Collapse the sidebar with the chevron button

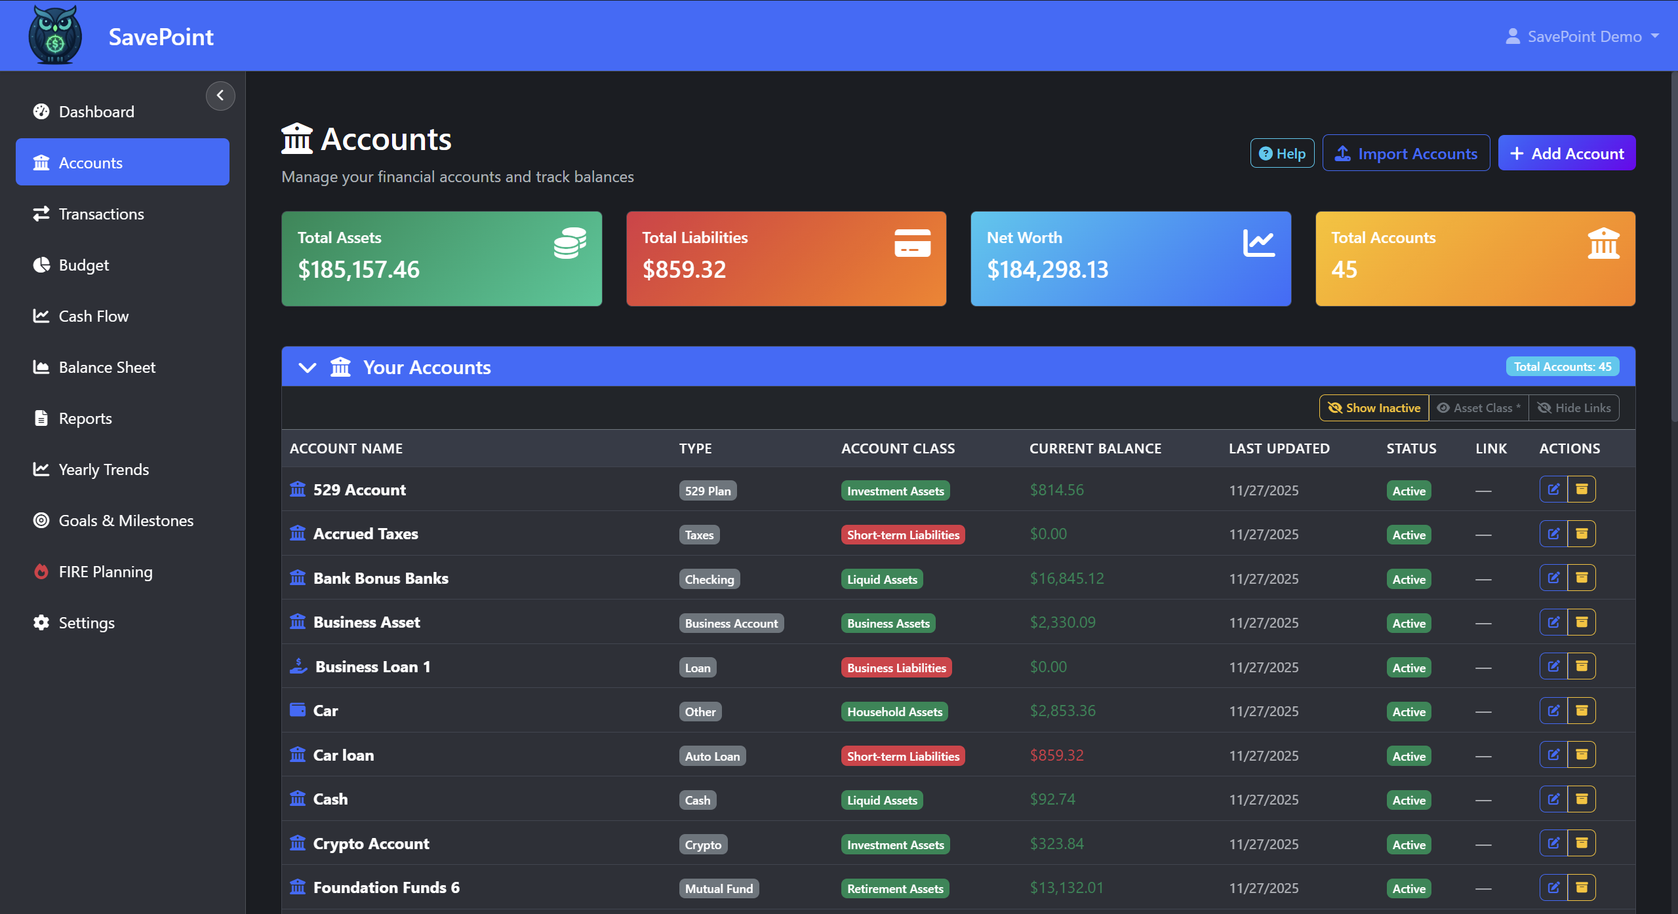pyautogui.click(x=220, y=96)
